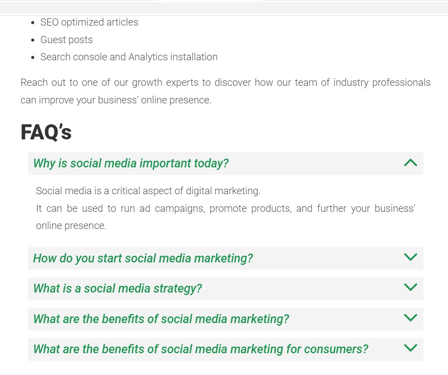The height and width of the screenshot is (375, 448).
Task: Expand "What is a social media strategy?"
Action: click(x=118, y=288)
